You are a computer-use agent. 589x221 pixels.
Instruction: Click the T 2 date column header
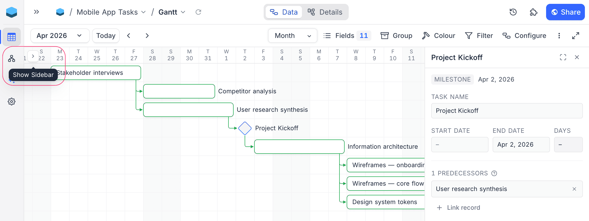[245, 55]
